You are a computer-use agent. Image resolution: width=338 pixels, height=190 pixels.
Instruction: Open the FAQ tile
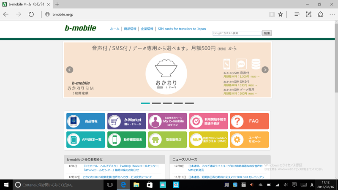click(x=249, y=121)
